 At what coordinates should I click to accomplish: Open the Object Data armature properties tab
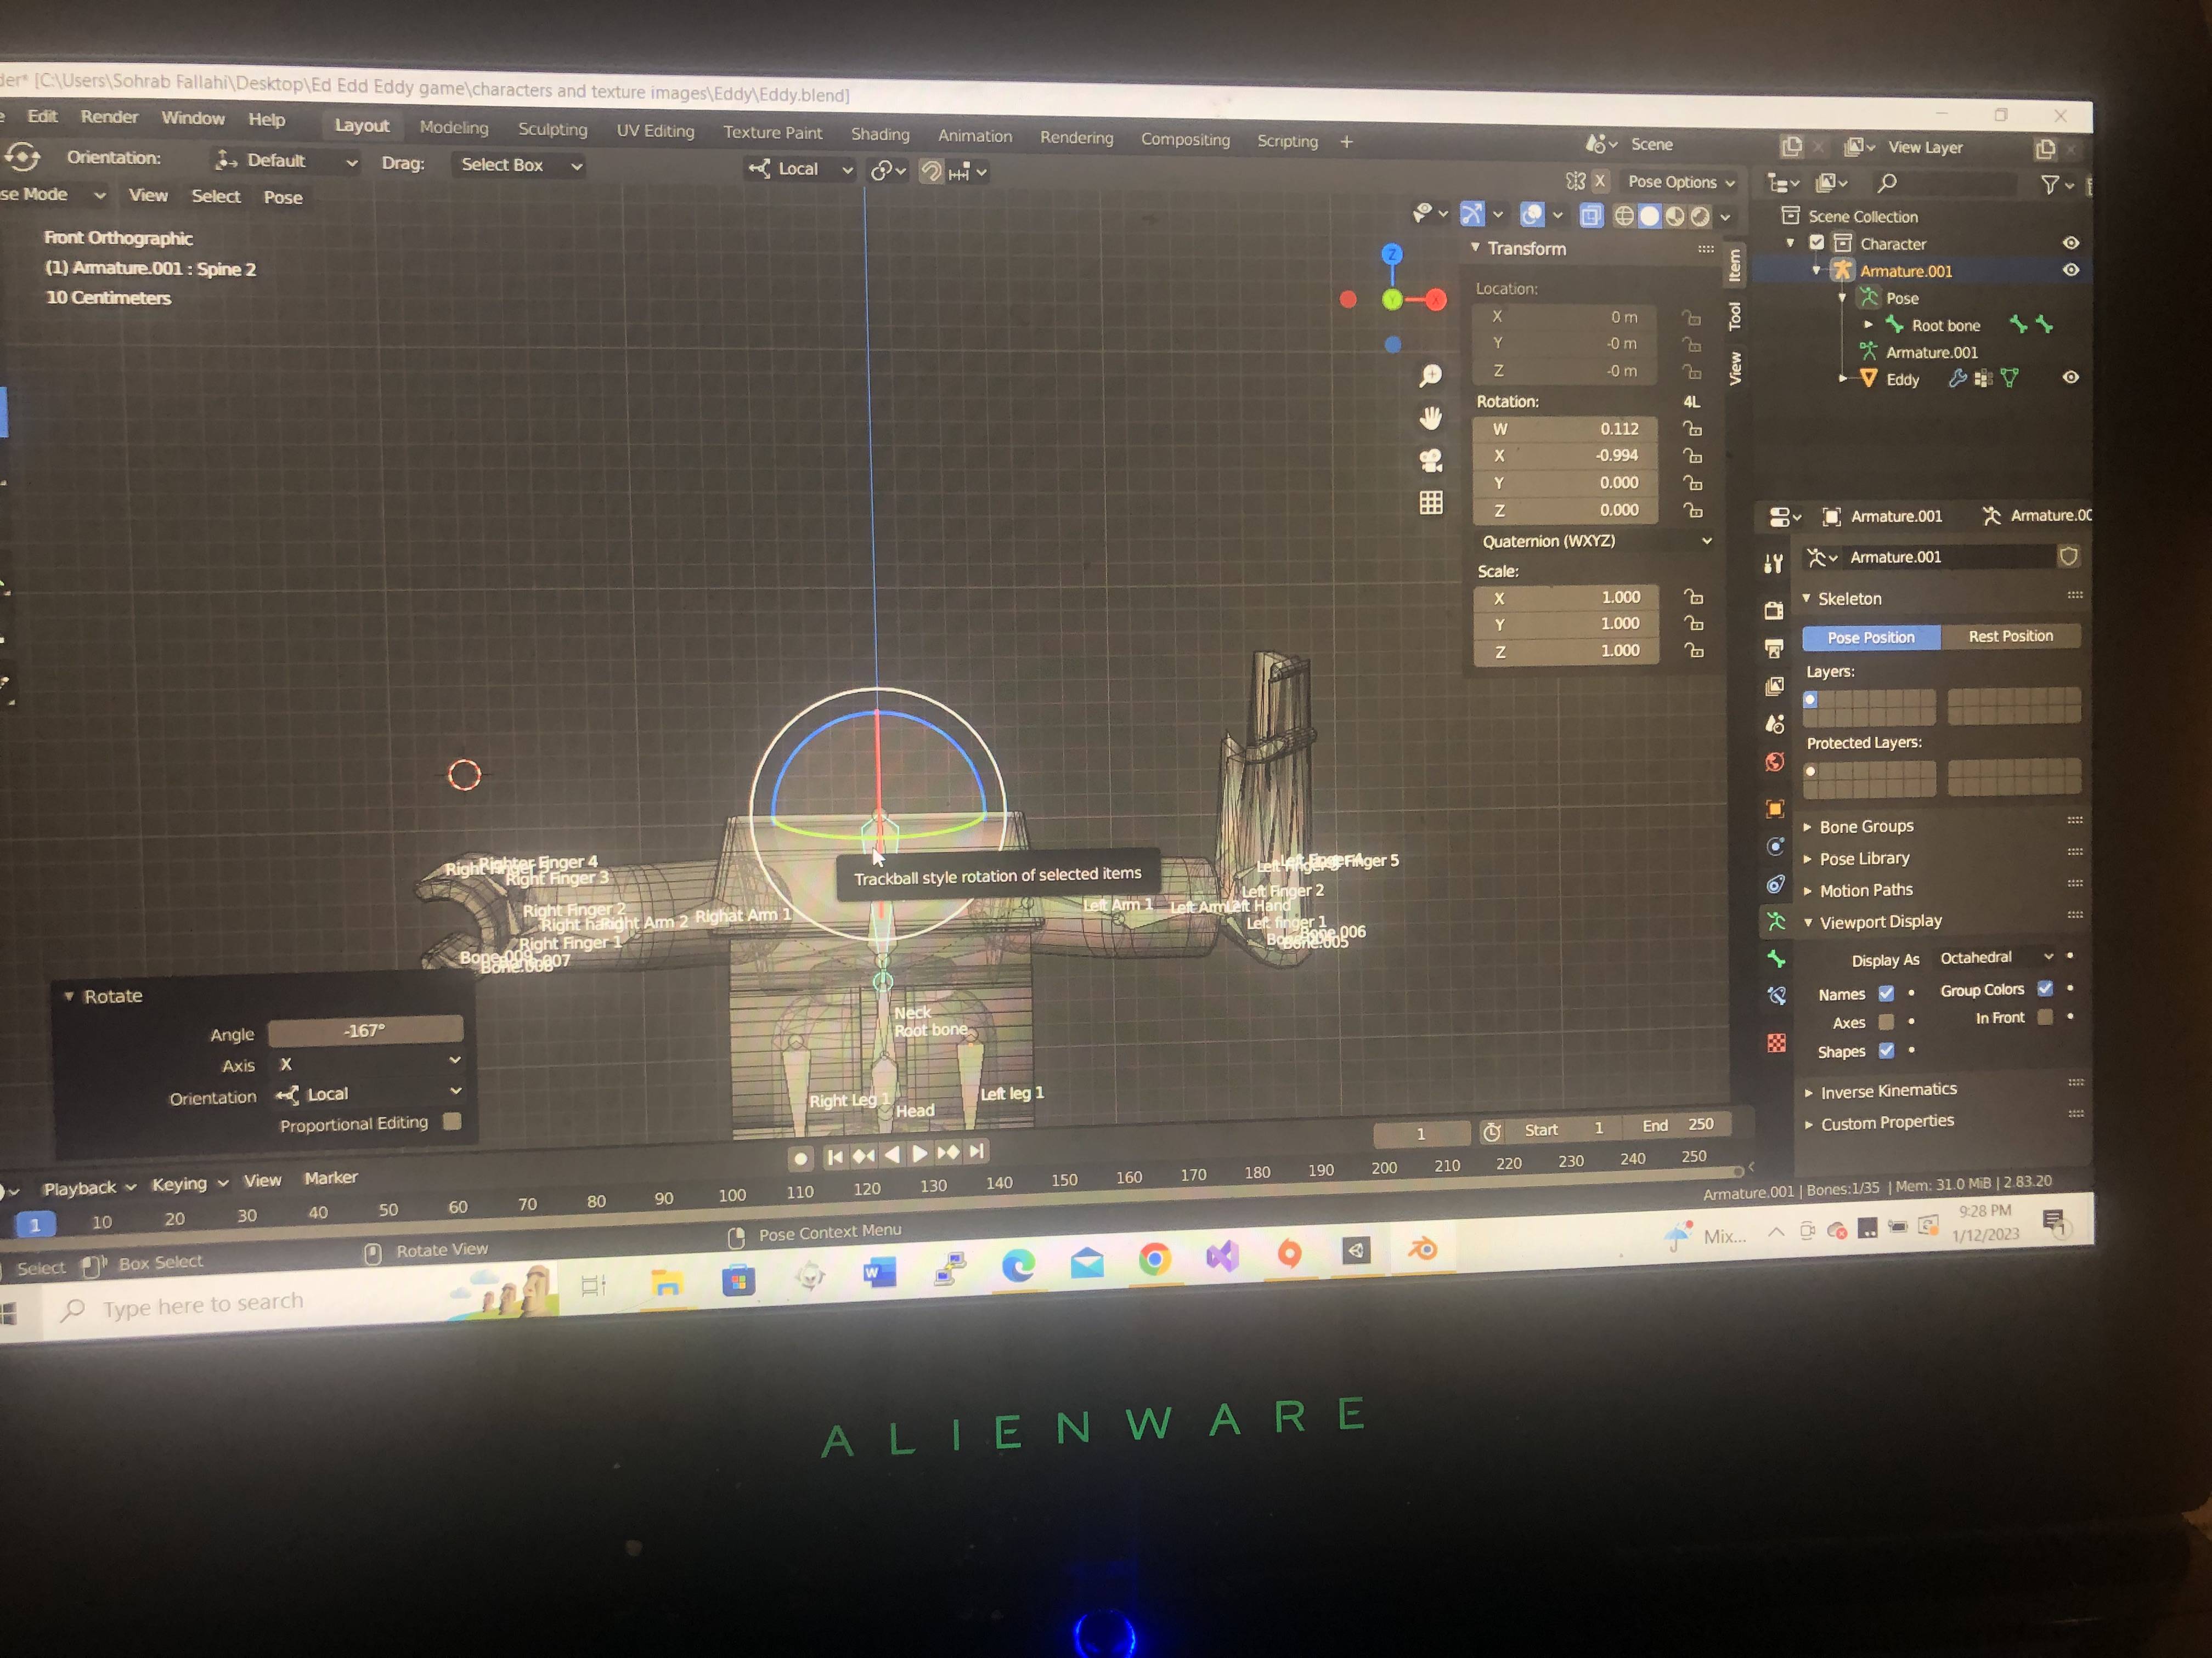click(x=1776, y=922)
